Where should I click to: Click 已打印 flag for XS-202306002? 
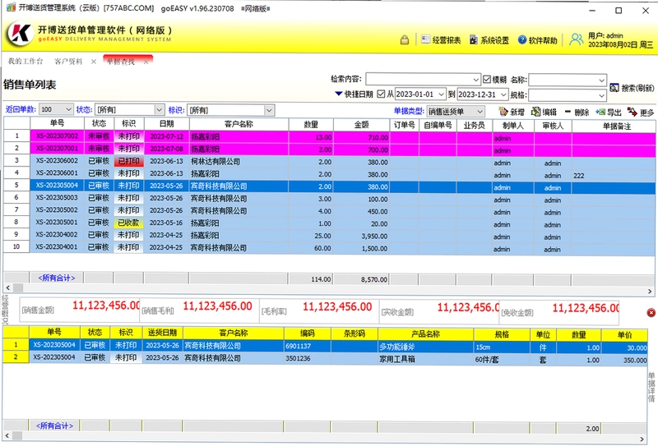pos(128,161)
